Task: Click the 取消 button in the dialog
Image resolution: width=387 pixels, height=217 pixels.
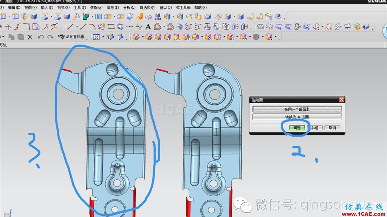Action: [x=332, y=128]
